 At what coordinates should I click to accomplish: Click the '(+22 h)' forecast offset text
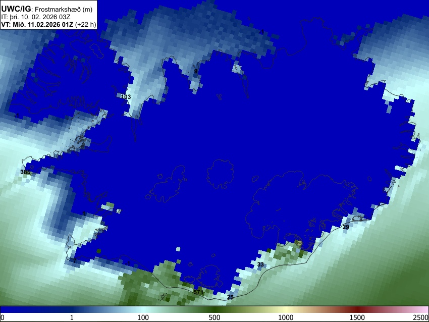(x=85, y=24)
